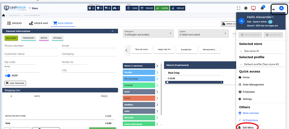Click the ADD REMARK button

[x=15, y=83]
